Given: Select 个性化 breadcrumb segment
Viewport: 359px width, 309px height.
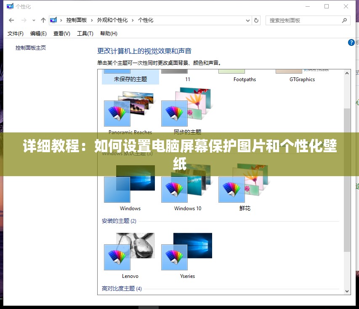Looking at the screenshot, I should pos(146,20).
